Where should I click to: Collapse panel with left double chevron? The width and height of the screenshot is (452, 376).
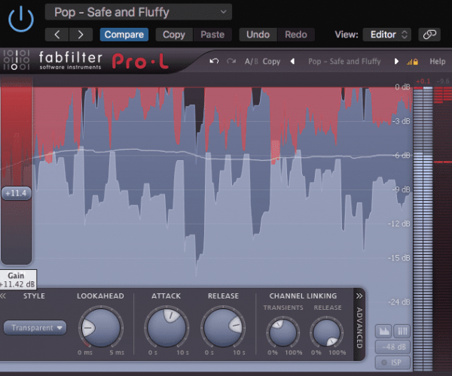[x=3, y=296]
